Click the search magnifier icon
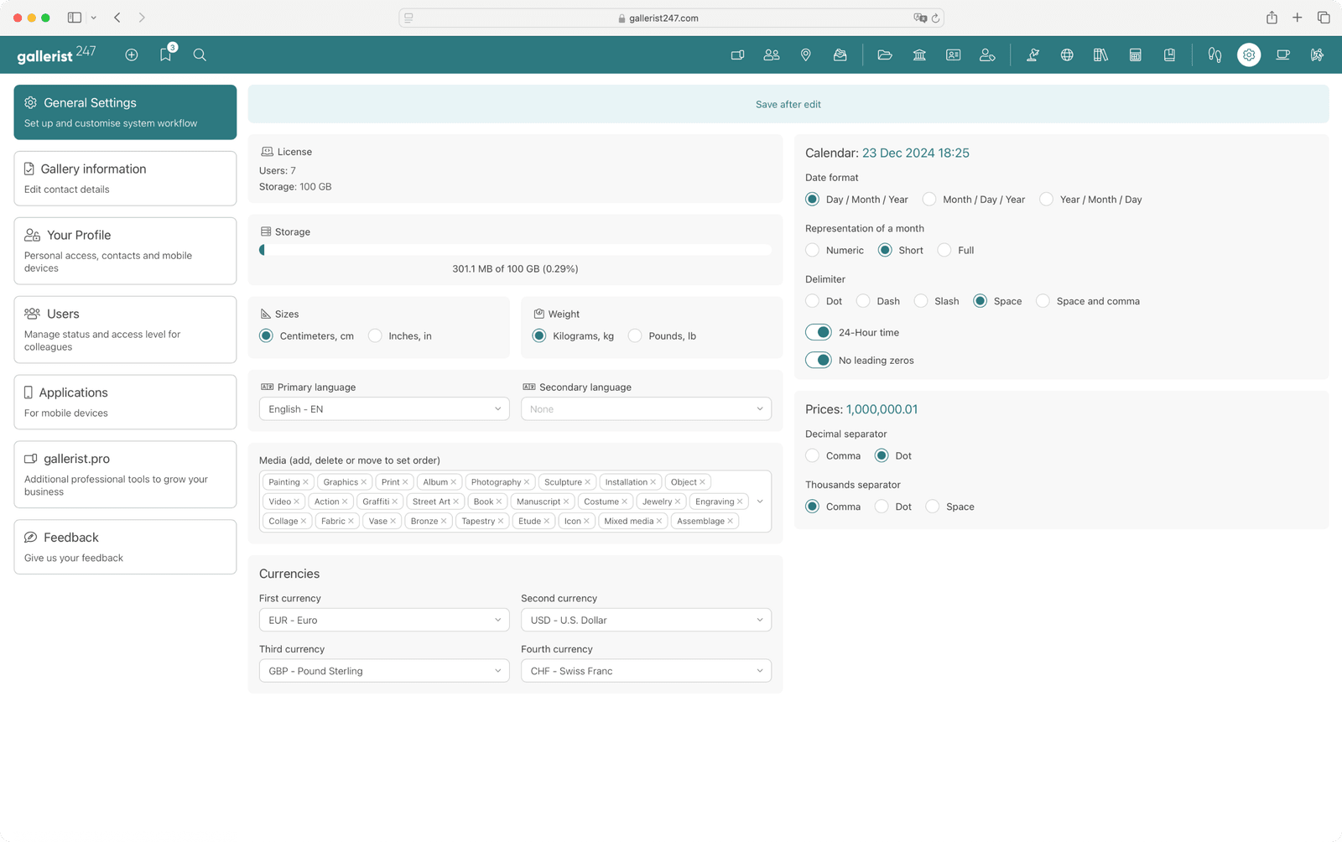1342x842 pixels. tap(200, 55)
